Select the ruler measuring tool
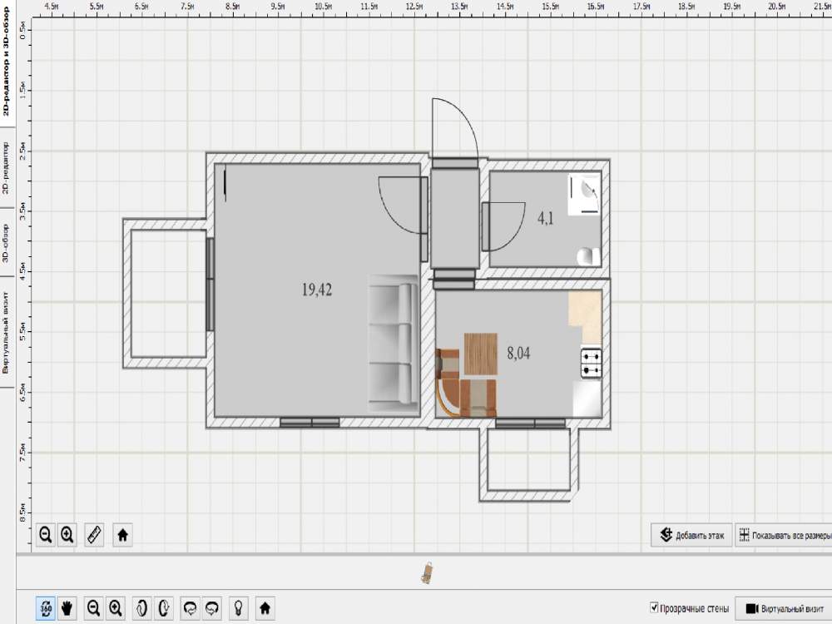 (95, 535)
